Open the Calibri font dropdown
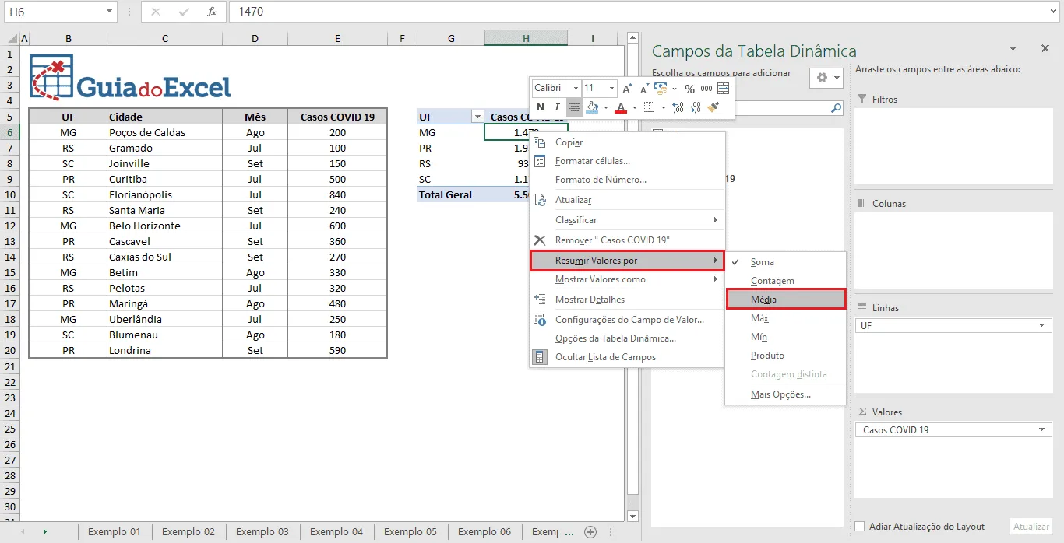Screen dimensions: 1064x543 click(576, 89)
